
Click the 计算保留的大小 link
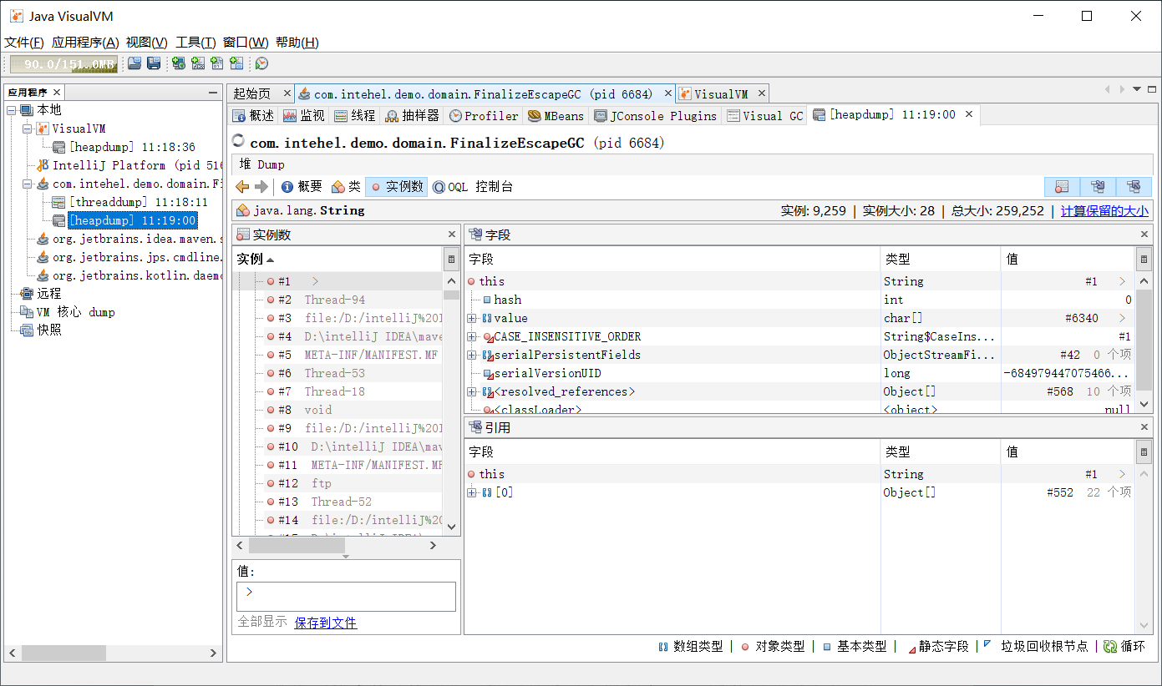1104,211
